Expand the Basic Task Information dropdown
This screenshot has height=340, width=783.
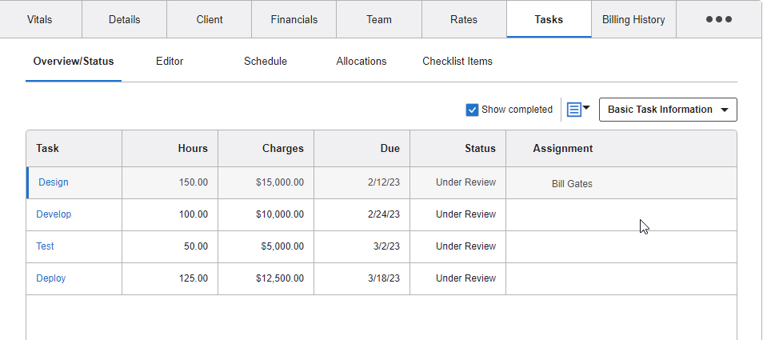[x=668, y=110]
